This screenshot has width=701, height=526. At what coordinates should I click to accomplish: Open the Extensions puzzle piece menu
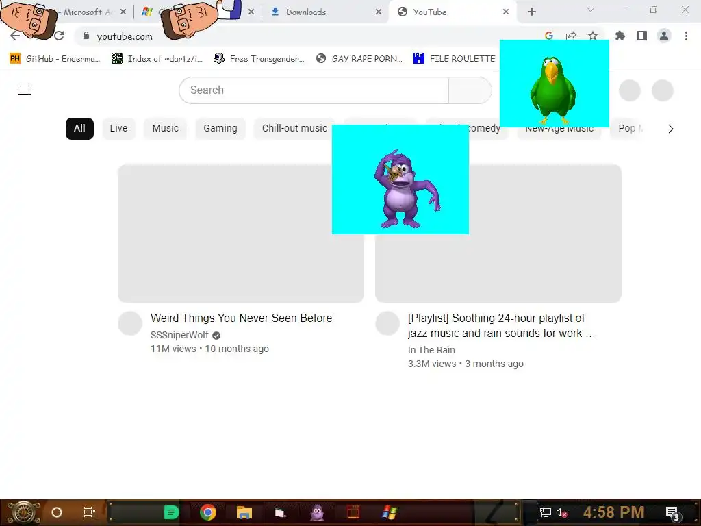[x=620, y=36]
